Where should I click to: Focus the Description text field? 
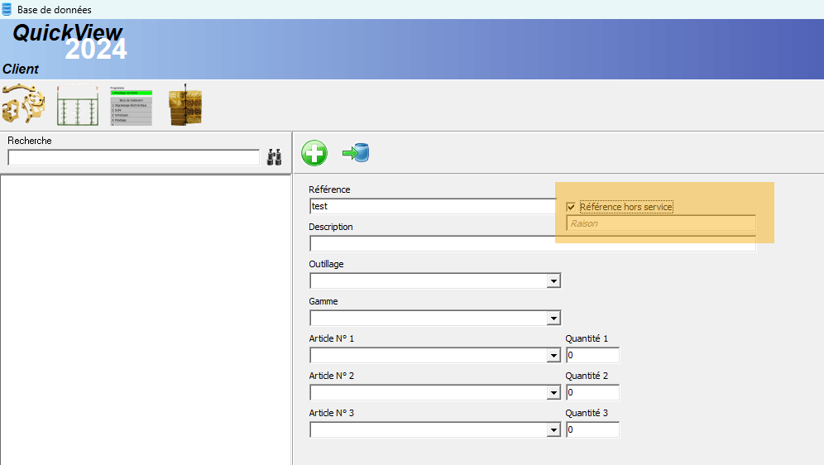click(532, 244)
